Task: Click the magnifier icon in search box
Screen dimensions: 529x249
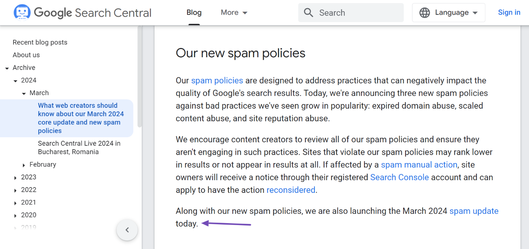Action: 309,13
